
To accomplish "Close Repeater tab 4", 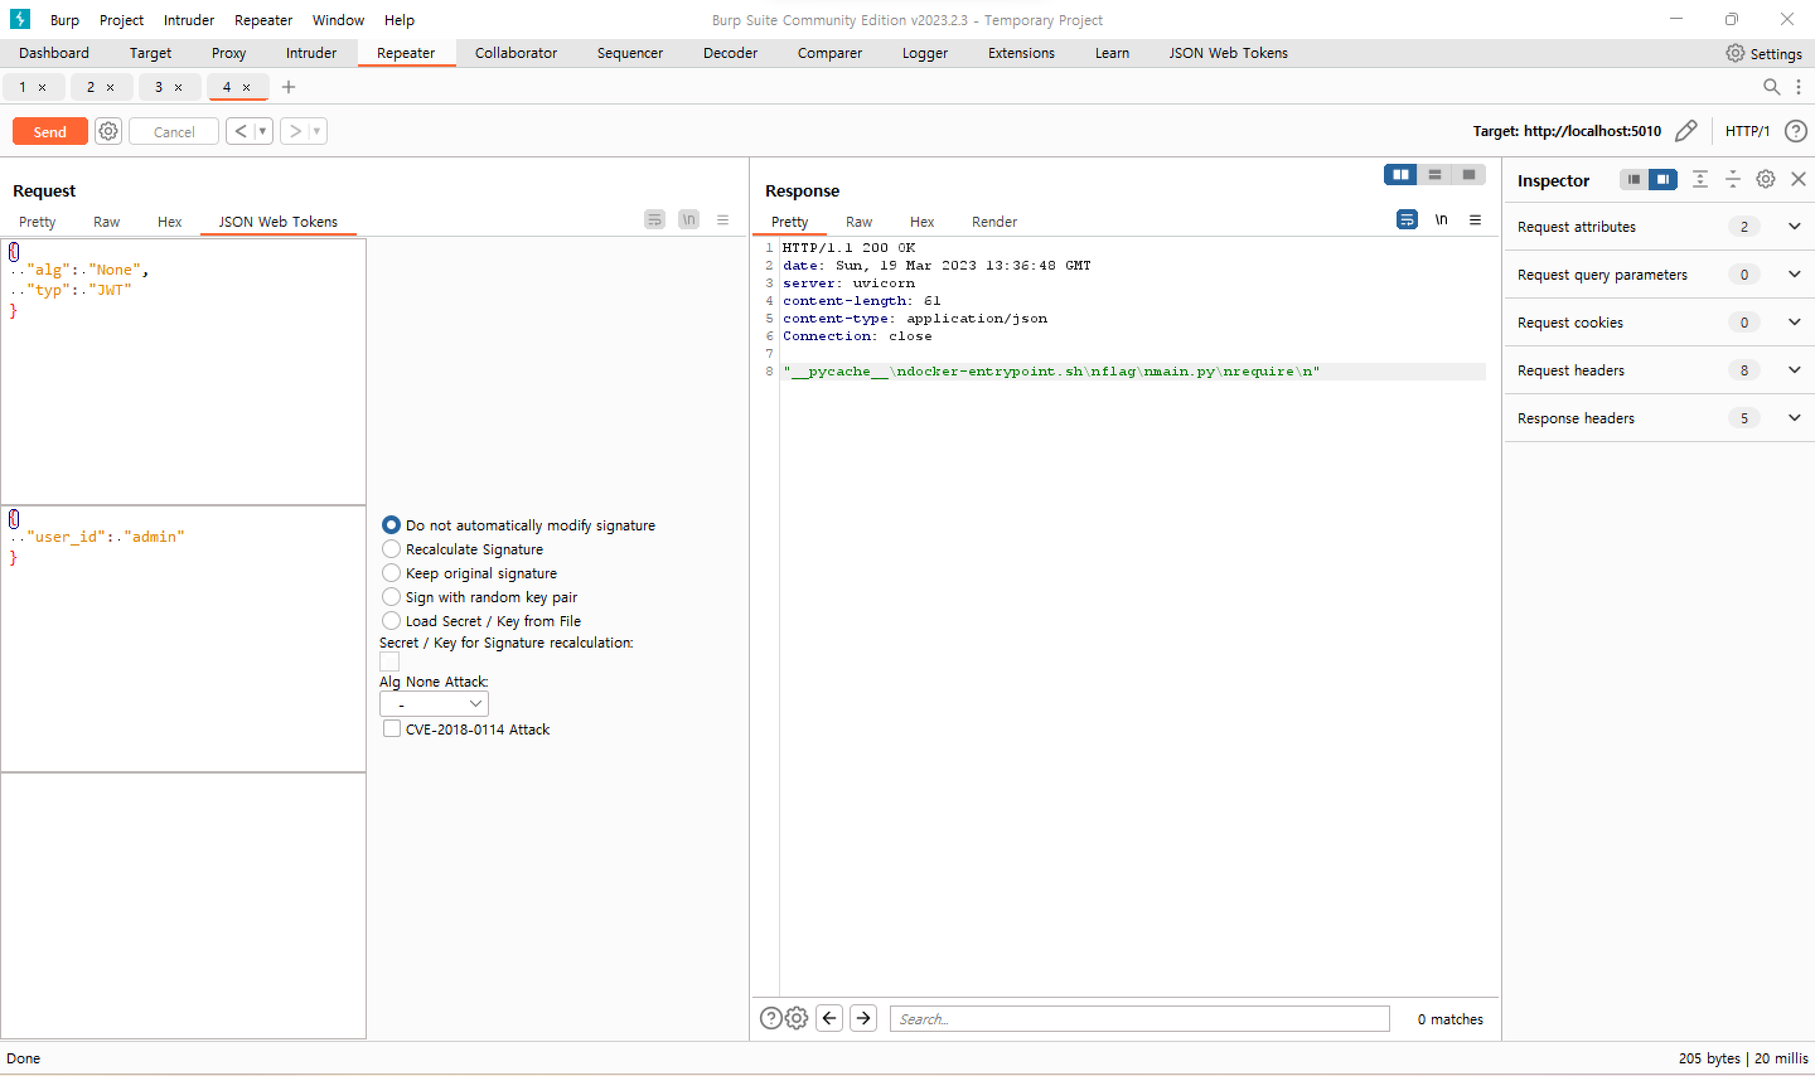I will point(246,87).
